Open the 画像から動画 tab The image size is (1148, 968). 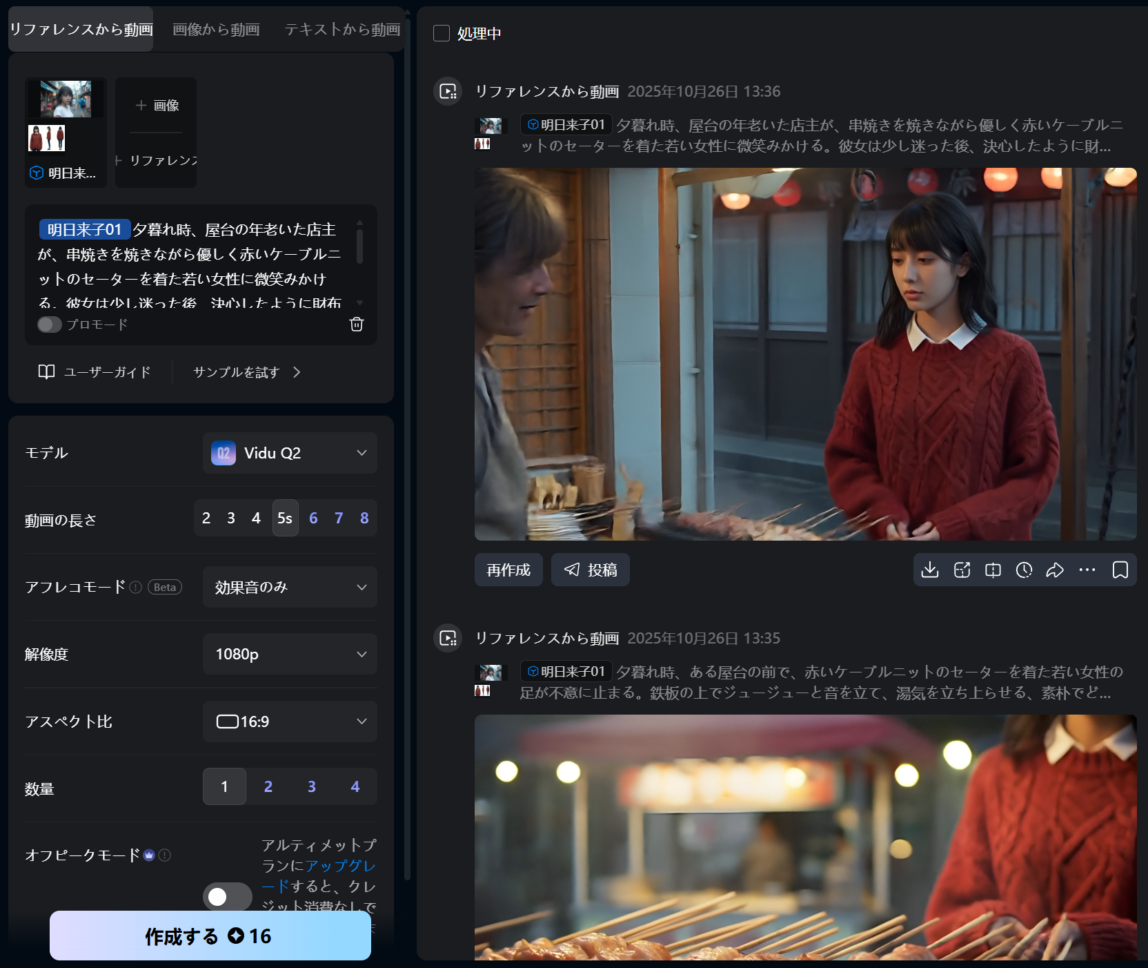(x=216, y=29)
